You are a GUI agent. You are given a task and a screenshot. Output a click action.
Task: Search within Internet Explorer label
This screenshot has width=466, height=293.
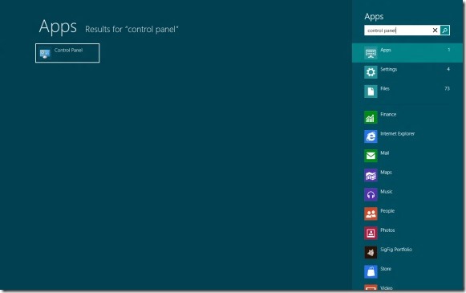[398, 133]
